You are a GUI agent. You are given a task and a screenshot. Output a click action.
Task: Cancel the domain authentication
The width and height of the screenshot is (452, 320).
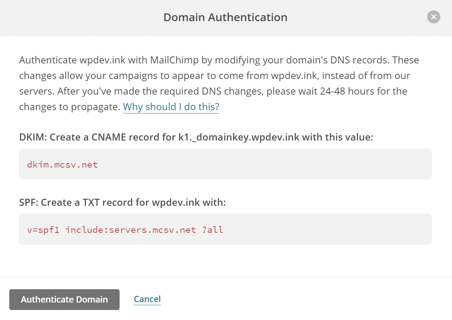147,299
